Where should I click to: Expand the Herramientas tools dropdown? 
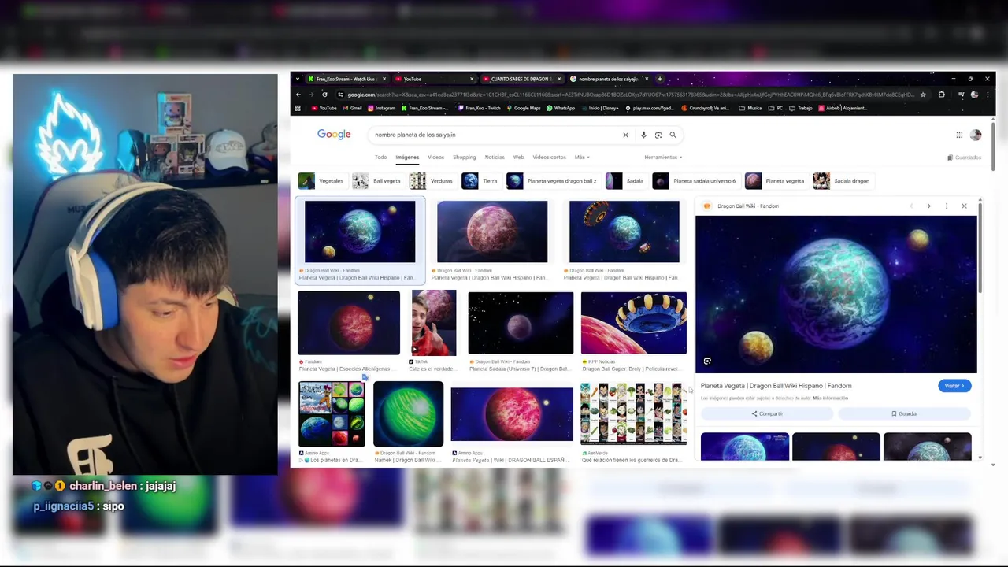click(x=663, y=157)
